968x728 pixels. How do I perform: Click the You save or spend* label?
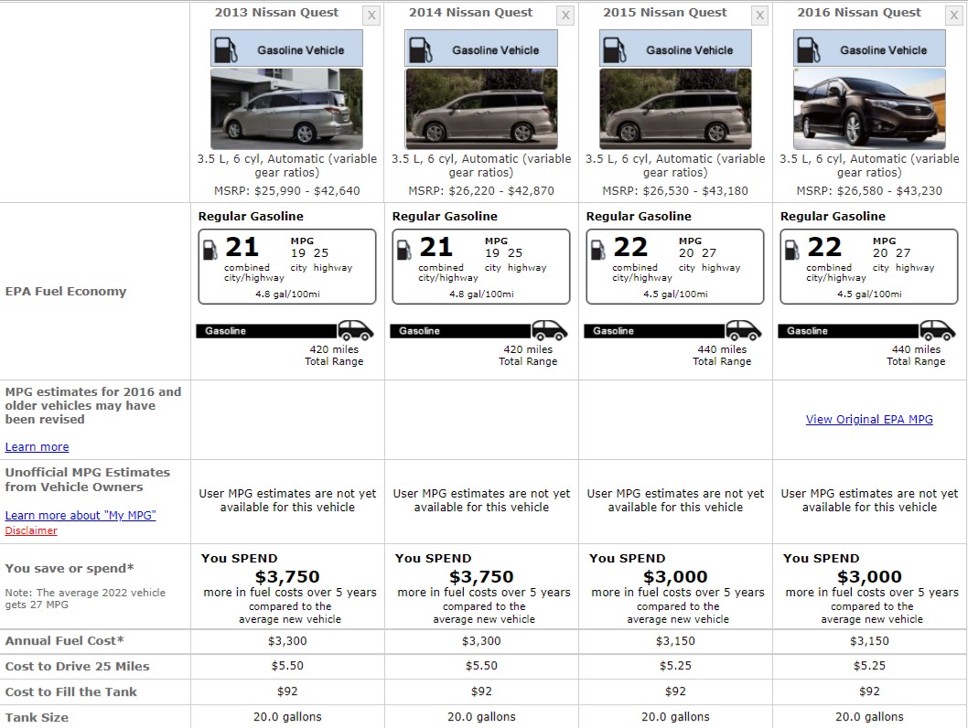(x=70, y=568)
